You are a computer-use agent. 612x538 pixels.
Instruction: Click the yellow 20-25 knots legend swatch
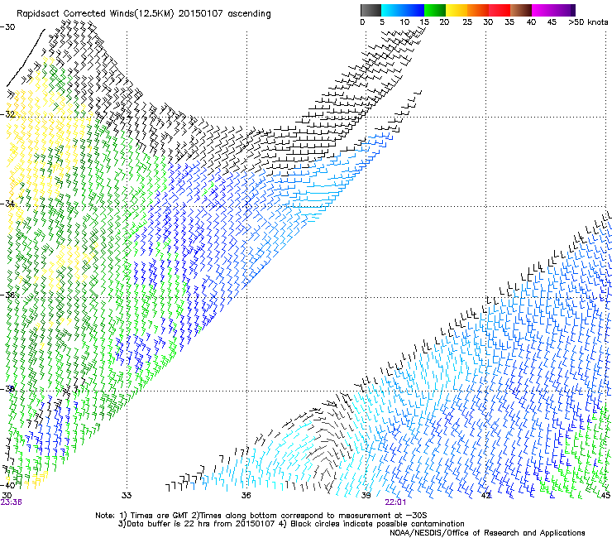click(457, 10)
